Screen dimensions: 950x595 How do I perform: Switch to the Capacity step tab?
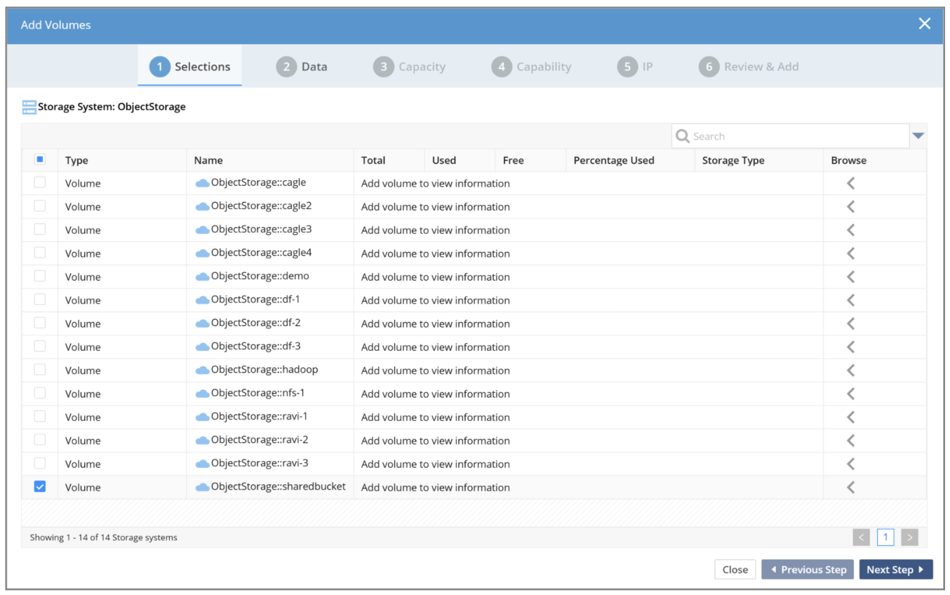pos(409,67)
